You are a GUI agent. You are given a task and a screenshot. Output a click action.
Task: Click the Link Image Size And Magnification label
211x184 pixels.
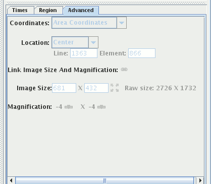tap(63, 70)
